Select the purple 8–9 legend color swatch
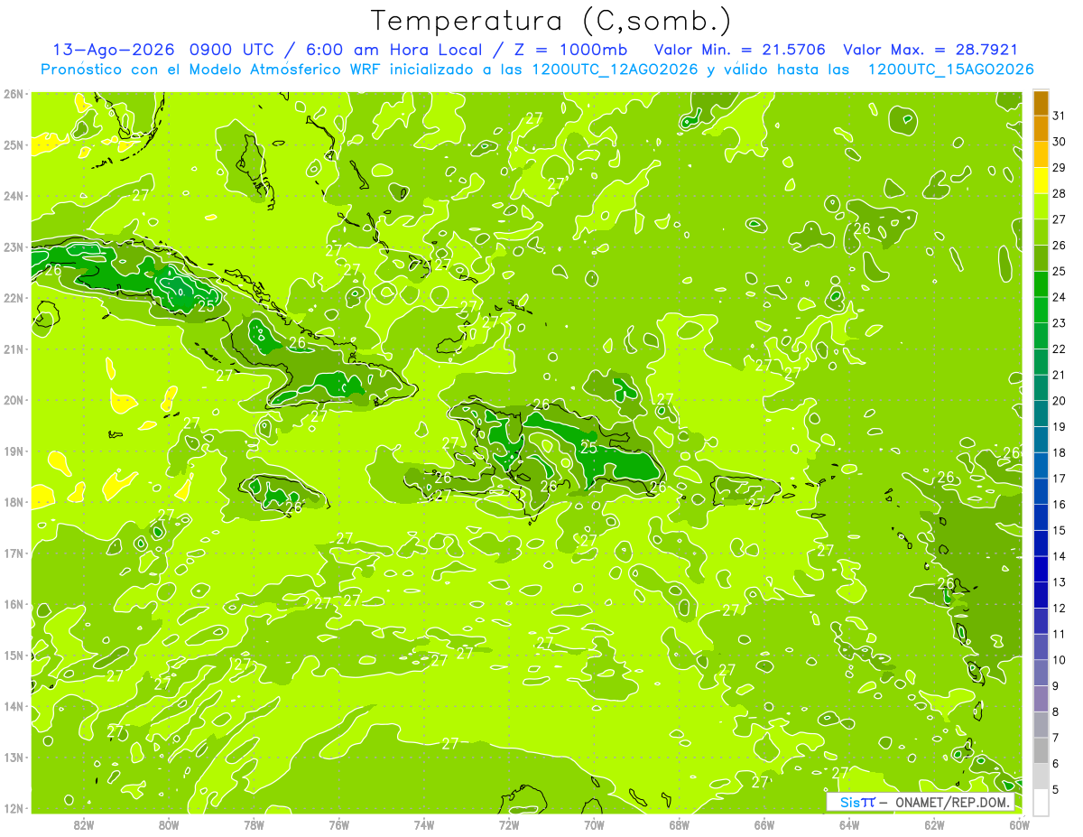The height and width of the screenshot is (837, 1083). click(x=1041, y=699)
